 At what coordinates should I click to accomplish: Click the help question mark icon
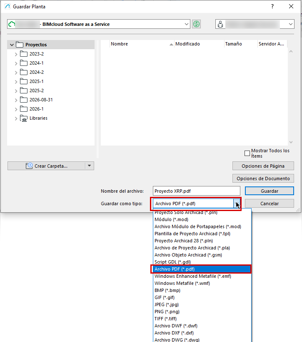tap(272, 6)
